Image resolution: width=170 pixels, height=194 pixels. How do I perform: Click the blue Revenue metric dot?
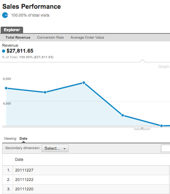pyautogui.click(x=4, y=51)
